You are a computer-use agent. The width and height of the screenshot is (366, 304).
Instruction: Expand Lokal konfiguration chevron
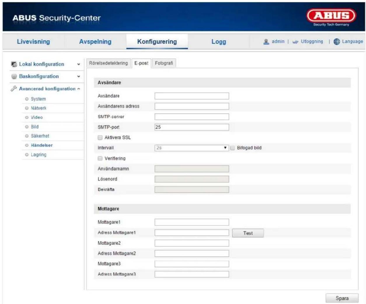79,64
